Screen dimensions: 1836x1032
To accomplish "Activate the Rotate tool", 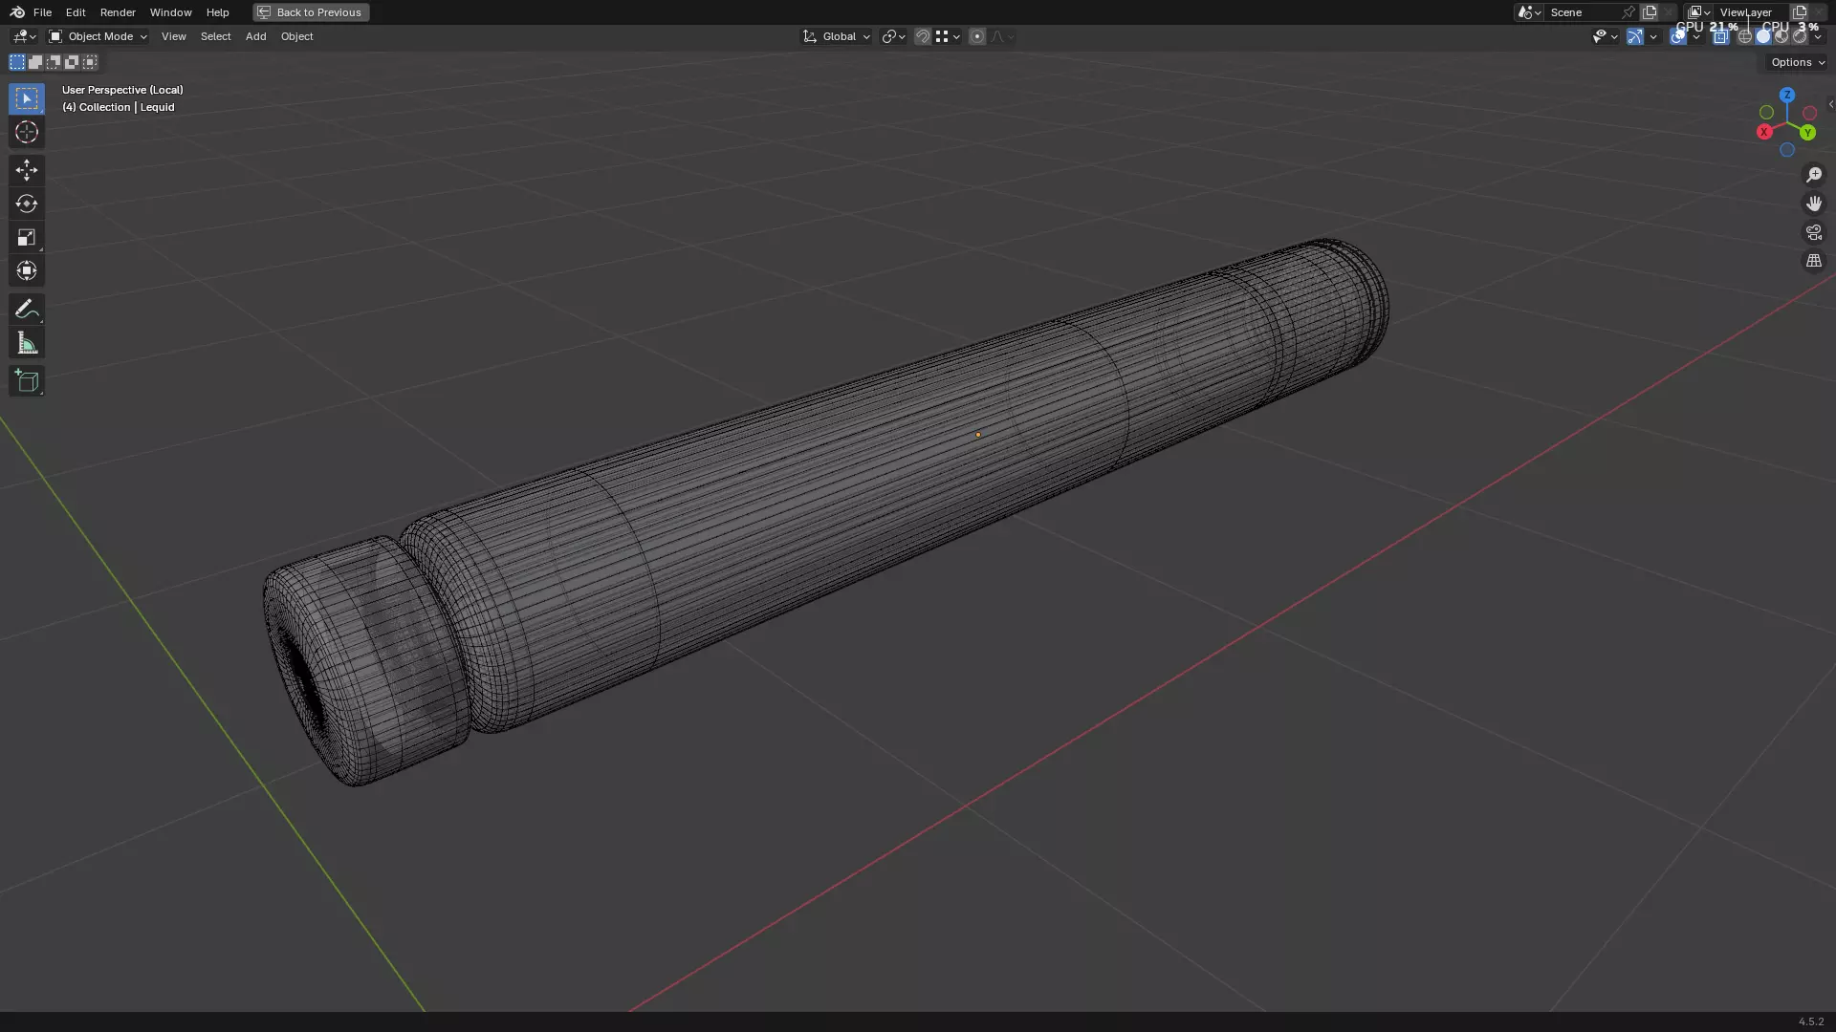I will [26, 204].
